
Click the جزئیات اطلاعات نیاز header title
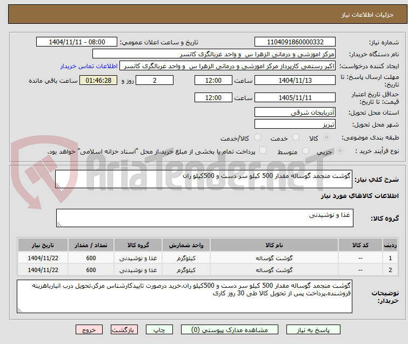coord(367,15)
